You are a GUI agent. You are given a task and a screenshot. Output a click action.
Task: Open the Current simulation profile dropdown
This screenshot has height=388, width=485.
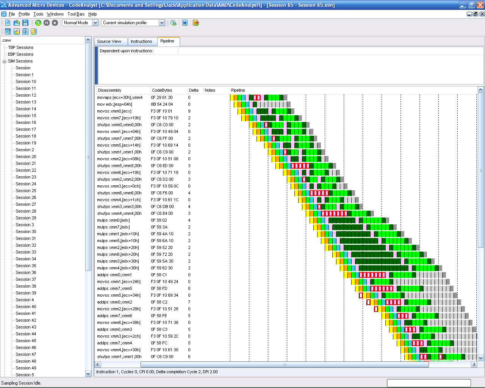tap(162, 23)
